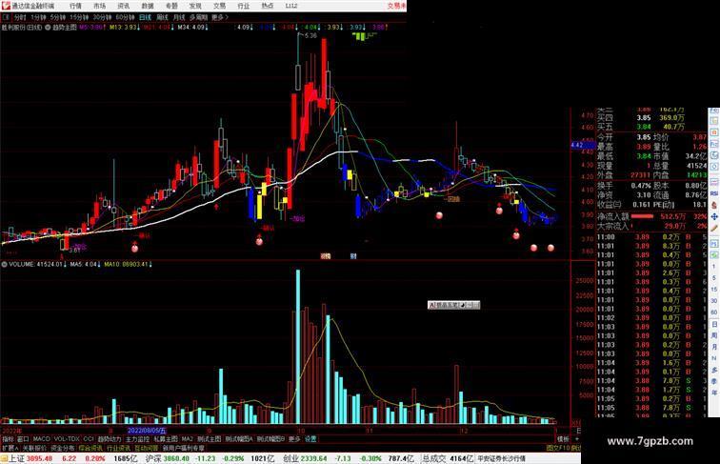The height and width of the screenshot is (464, 720).
Task: Click the orange square sidebar icon
Action: pos(714,132)
